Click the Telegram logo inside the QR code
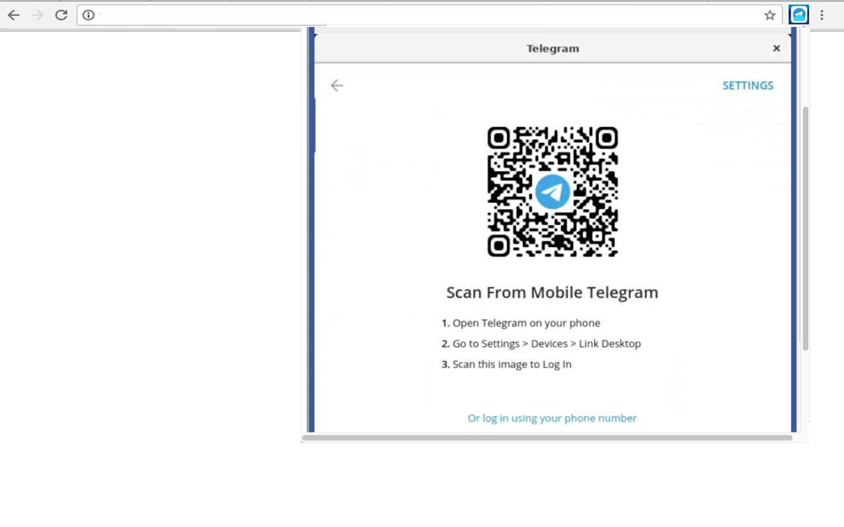Image resolution: width=844 pixels, height=527 pixels. [553, 192]
